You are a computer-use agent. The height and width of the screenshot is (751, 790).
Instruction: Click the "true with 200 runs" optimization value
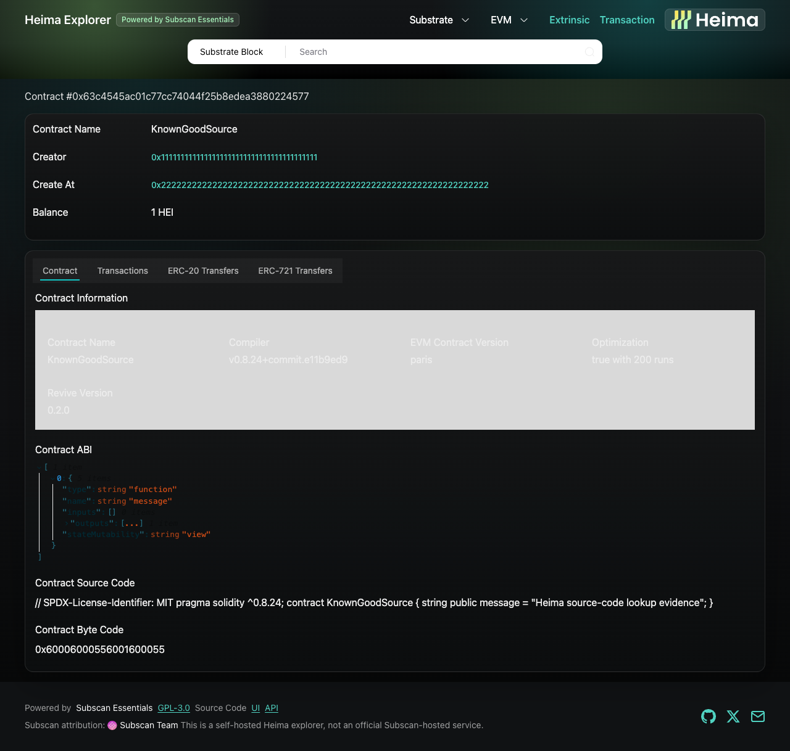coord(633,359)
